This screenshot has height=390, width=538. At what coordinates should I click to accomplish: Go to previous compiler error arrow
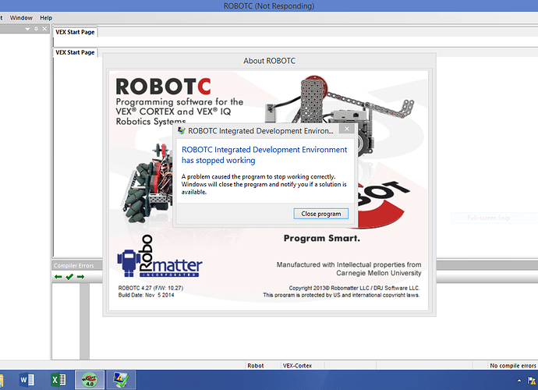tap(58, 277)
